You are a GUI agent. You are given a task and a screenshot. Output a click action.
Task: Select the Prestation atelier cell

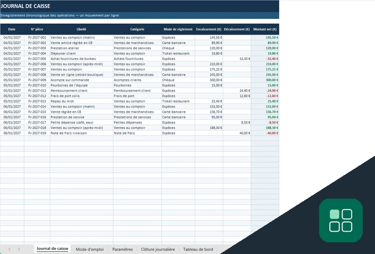point(81,48)
